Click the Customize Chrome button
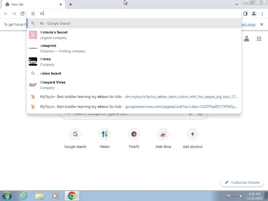The height and width of the screenshot is (201, 268). [x=242, y=182]
